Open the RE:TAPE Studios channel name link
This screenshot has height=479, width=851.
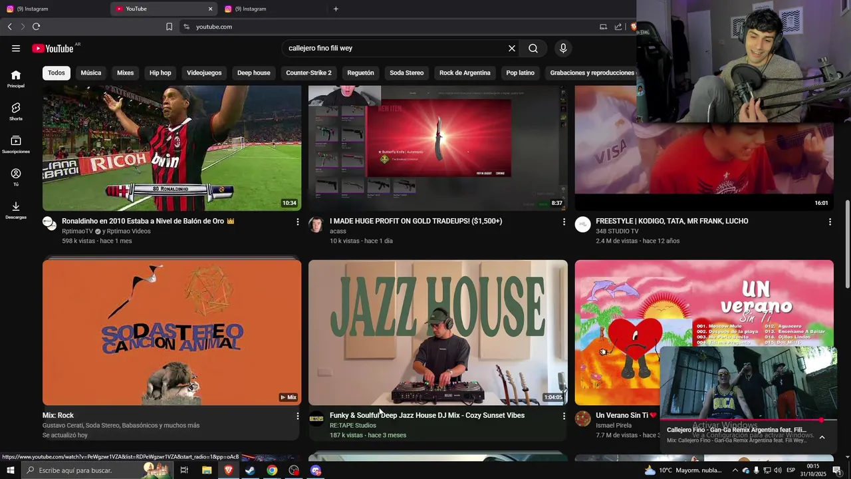pos(353,425)
